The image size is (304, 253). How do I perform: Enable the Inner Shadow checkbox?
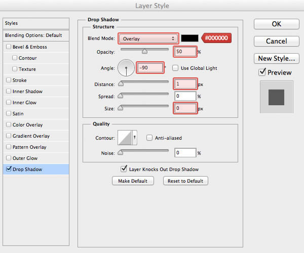pyautogui.click(x=9, y=91)
